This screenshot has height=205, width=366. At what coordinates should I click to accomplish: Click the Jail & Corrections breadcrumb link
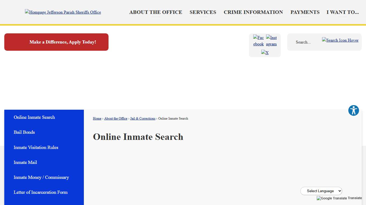pos(143,119)
